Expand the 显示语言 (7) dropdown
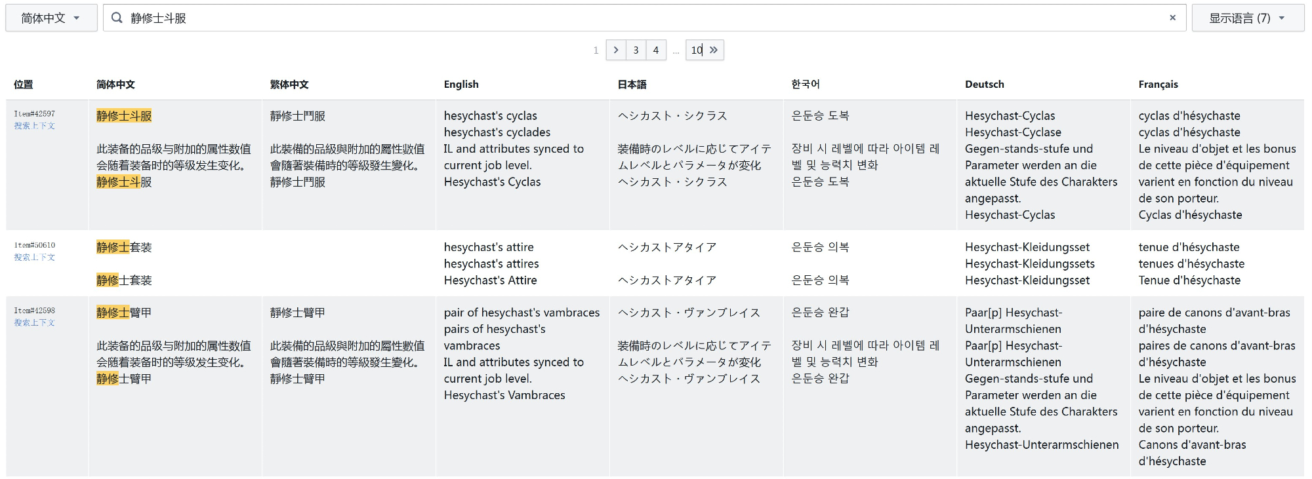 point(1247,18)
